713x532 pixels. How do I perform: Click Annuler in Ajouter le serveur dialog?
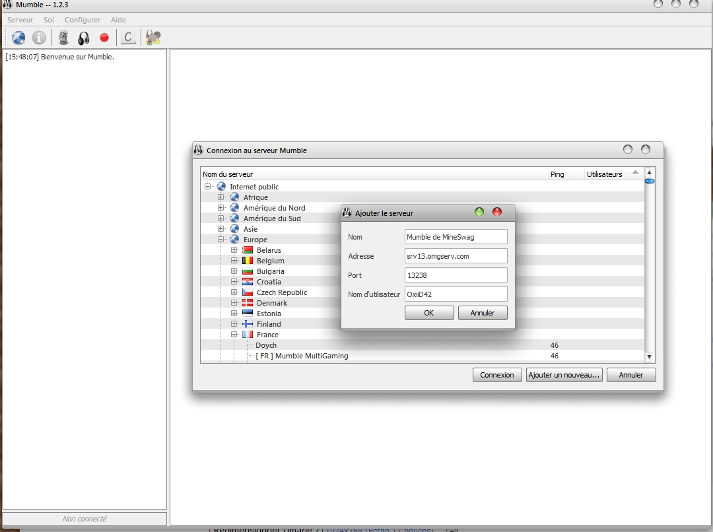(483, 313)
